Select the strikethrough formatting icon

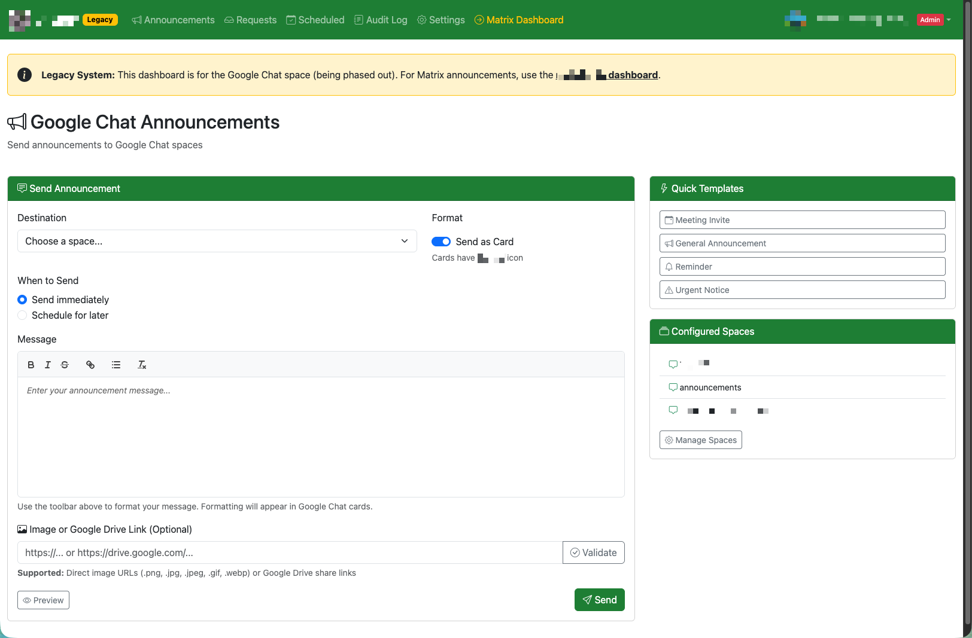click(65, 365)
